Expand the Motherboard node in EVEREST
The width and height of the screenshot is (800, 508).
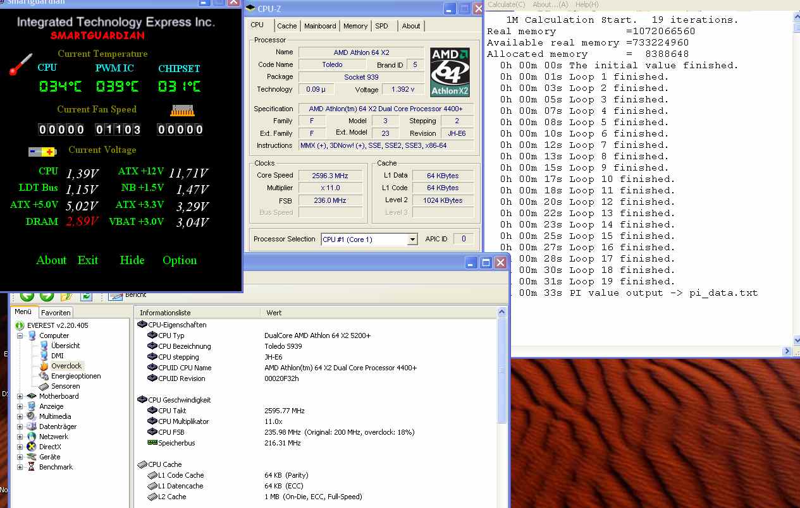(20, 396)
